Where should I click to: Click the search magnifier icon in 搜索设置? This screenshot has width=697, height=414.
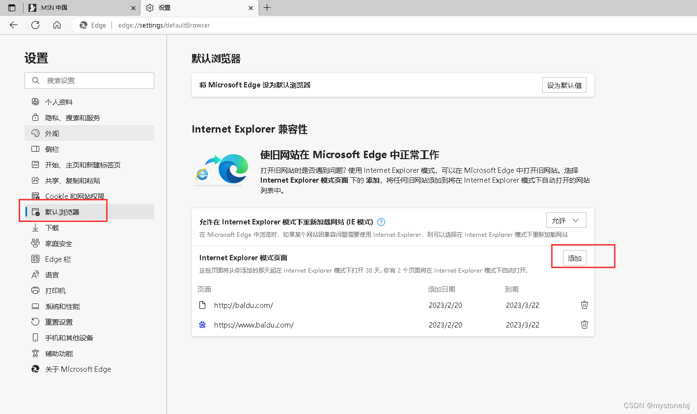tap(36, 81)
